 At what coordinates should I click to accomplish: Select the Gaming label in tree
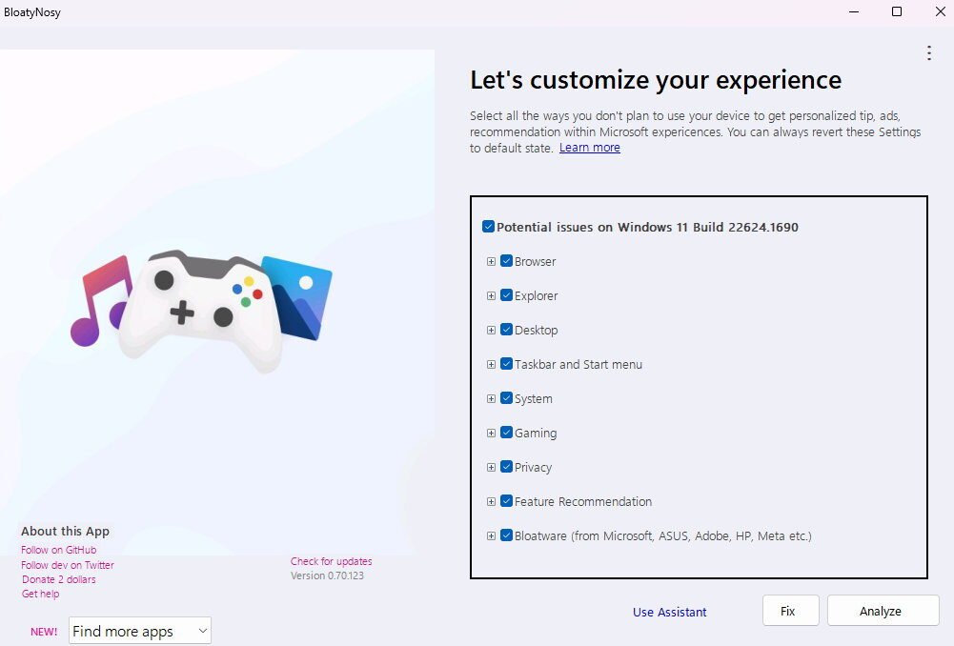click(536, 434)
